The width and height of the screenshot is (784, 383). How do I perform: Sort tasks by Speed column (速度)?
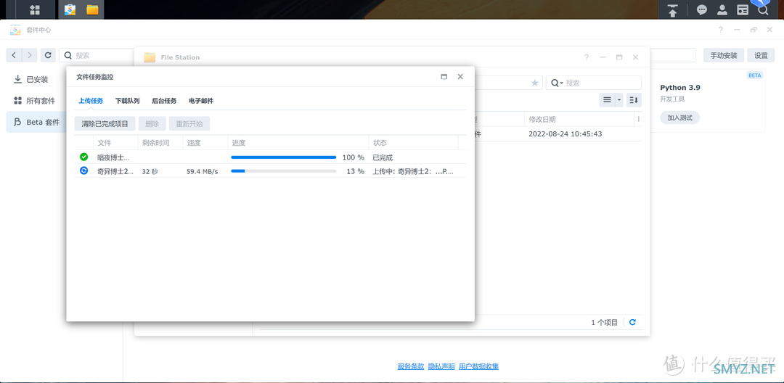coord(205,143)
